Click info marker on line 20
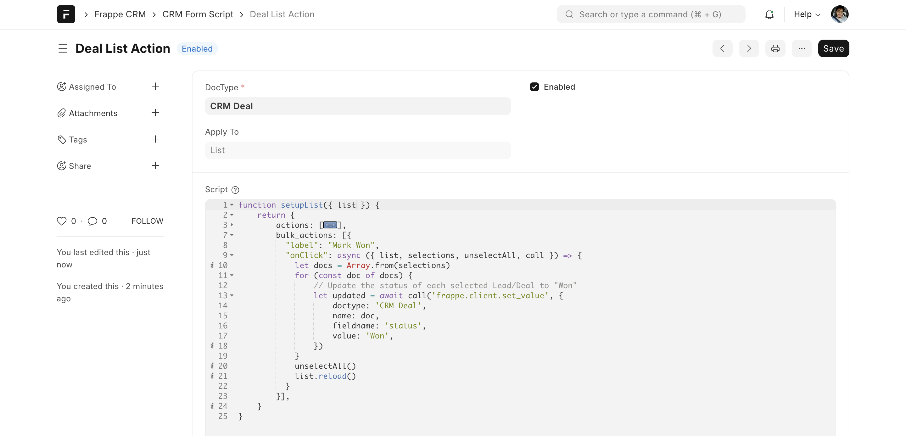 click(212, 366)
